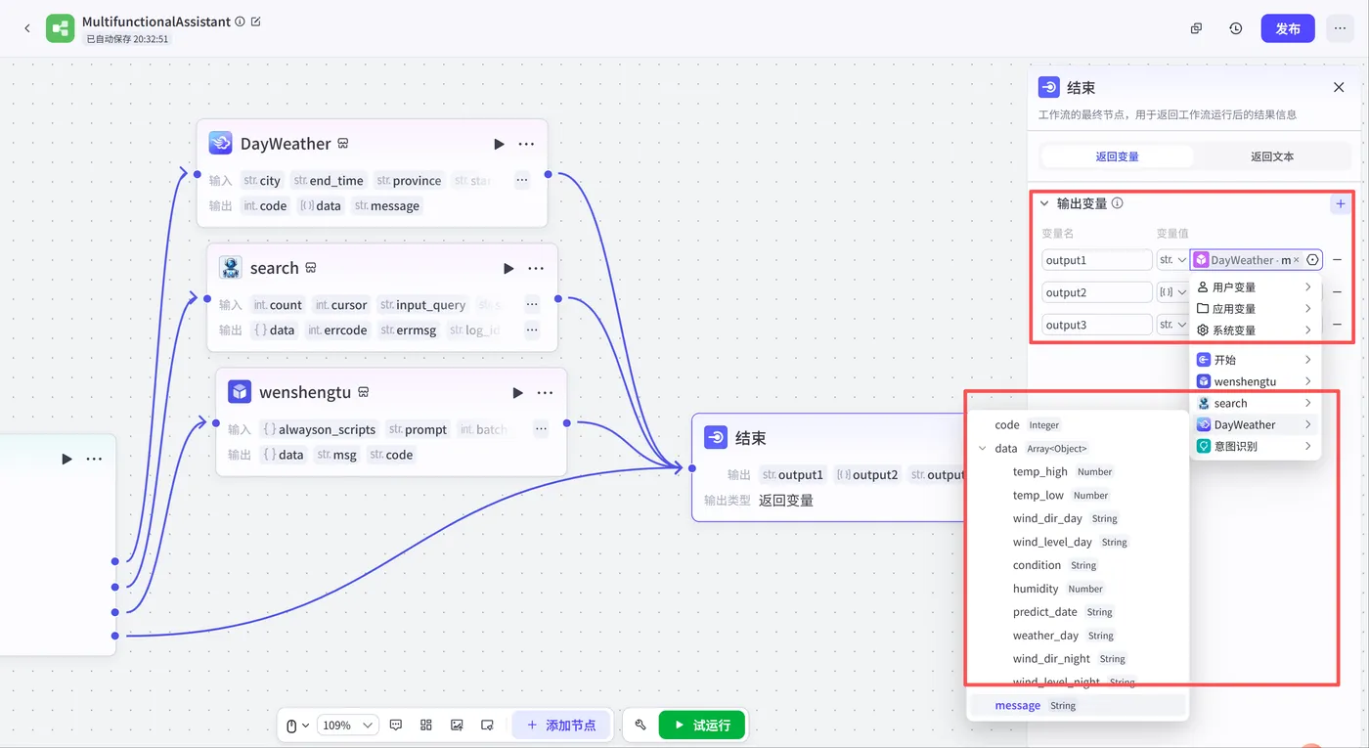Click the output3 variable name field

[1096, 325]
